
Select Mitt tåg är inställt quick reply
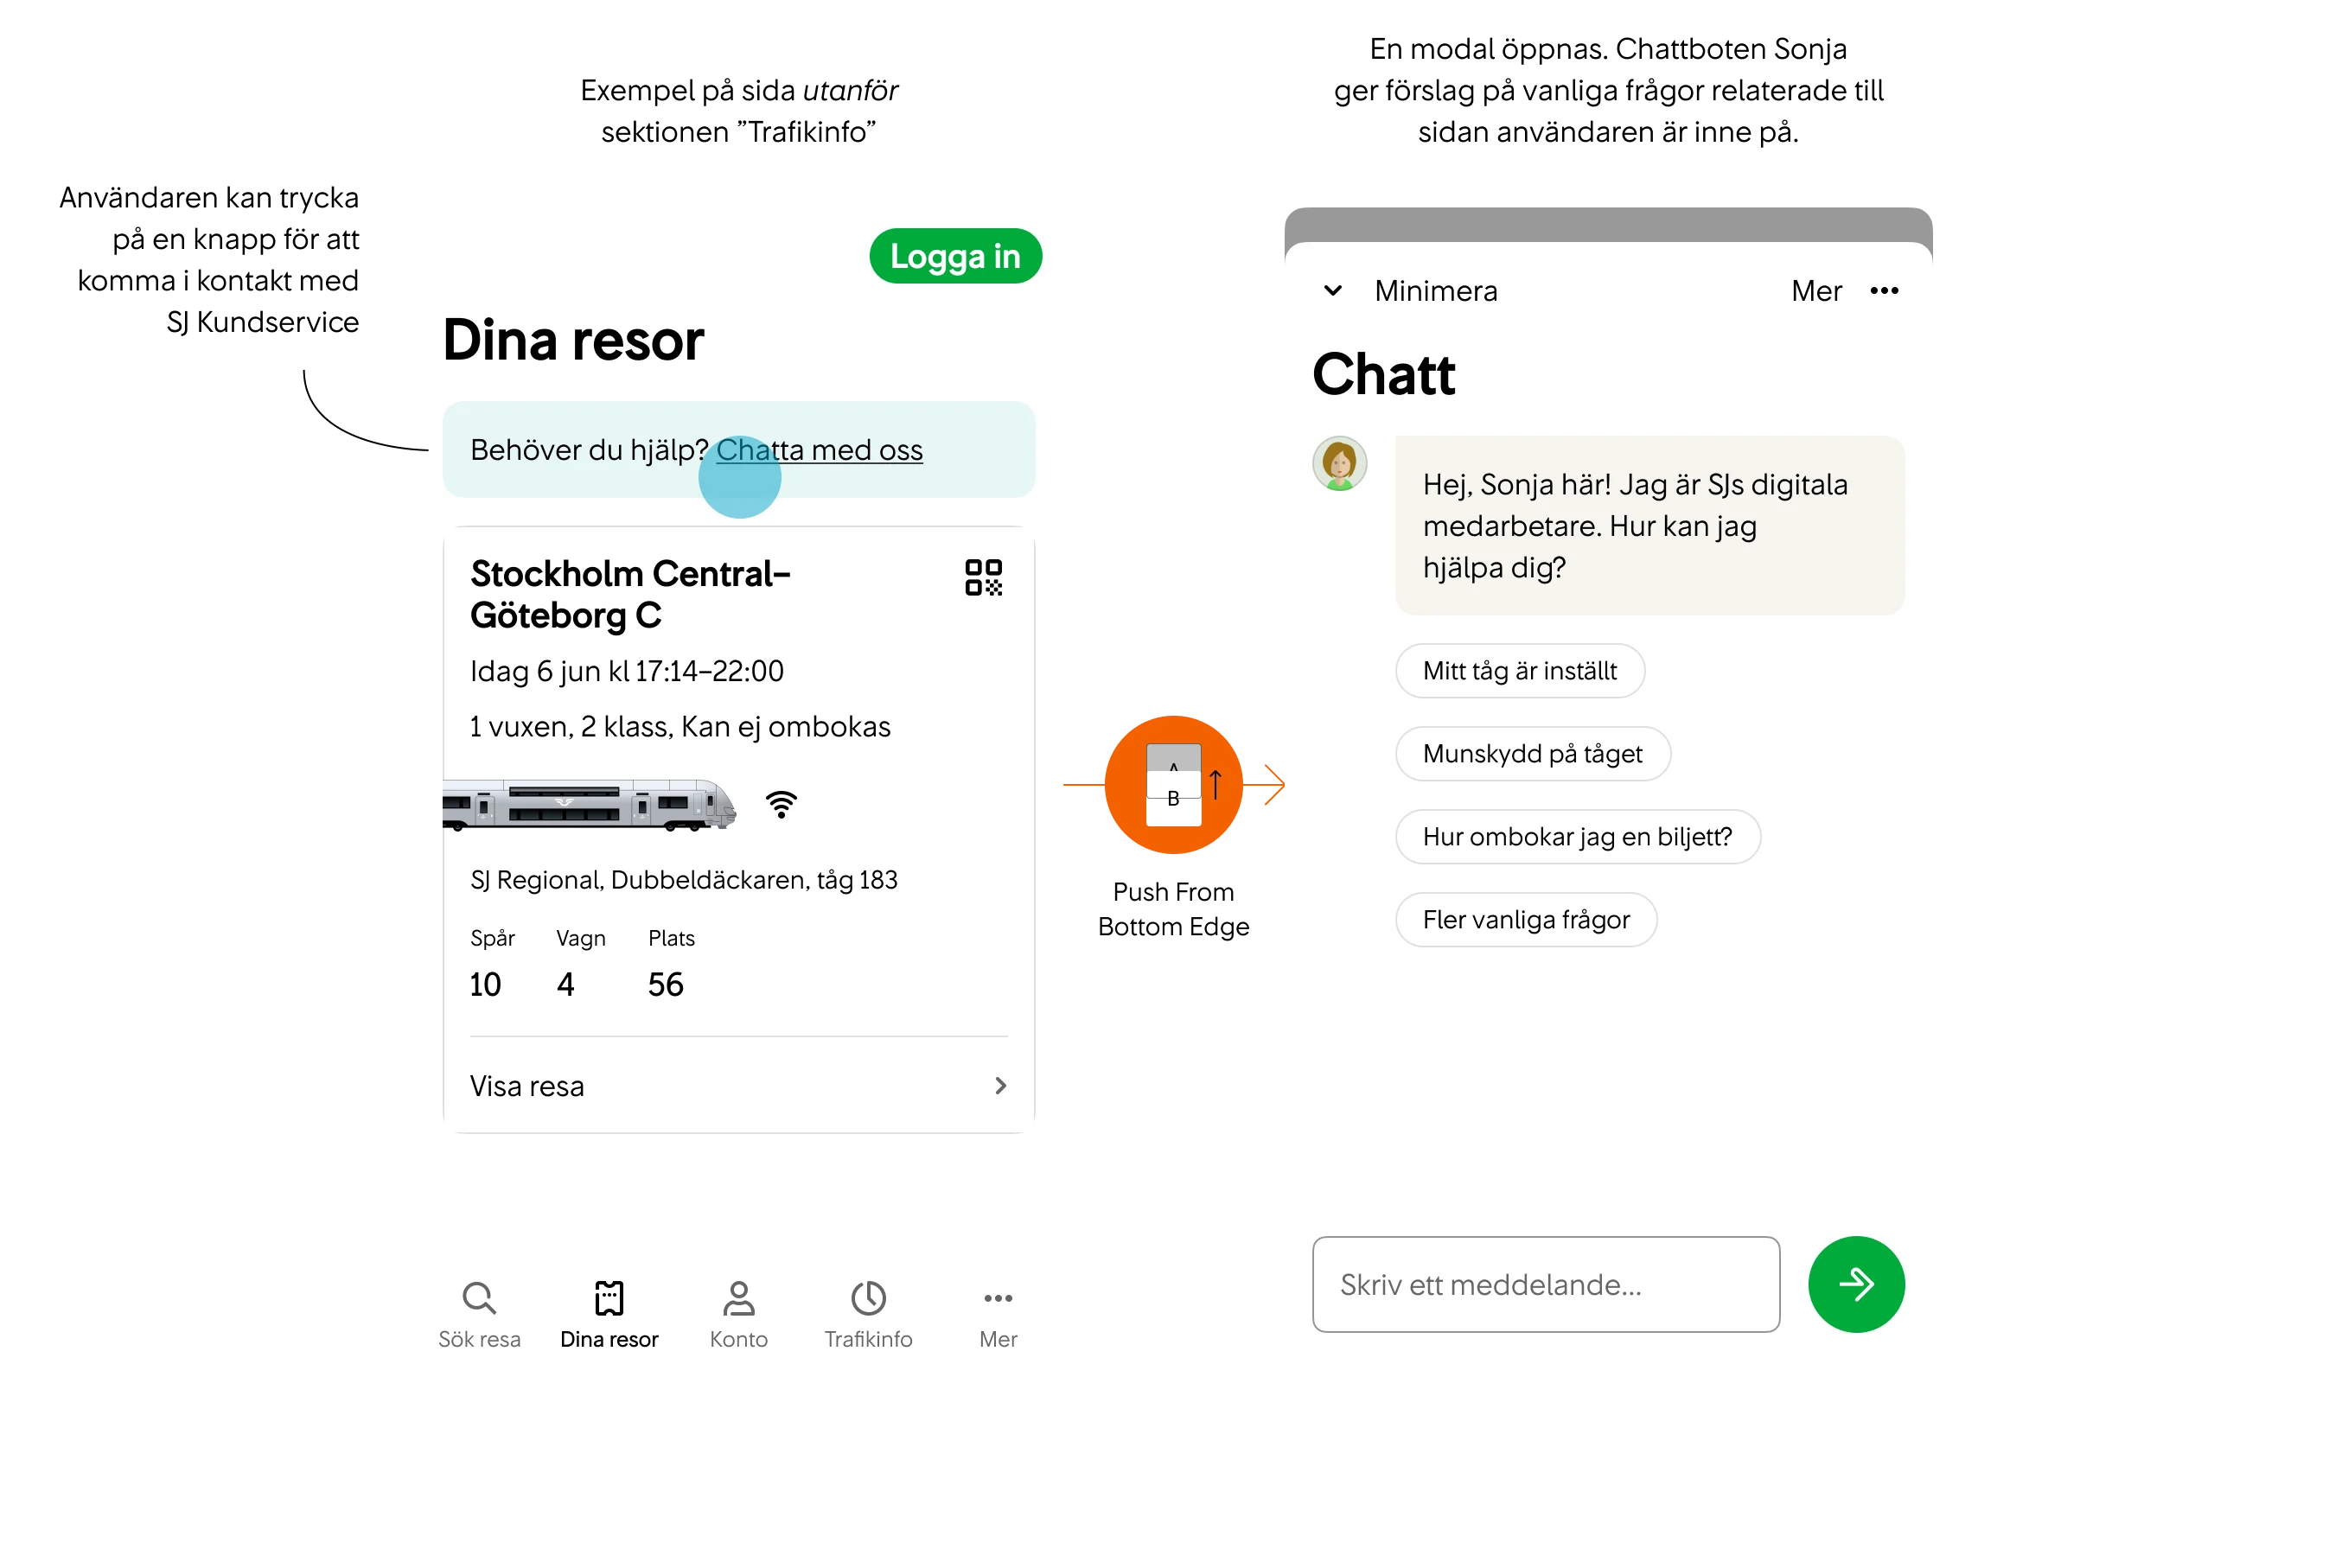(x=1517, y=670)
